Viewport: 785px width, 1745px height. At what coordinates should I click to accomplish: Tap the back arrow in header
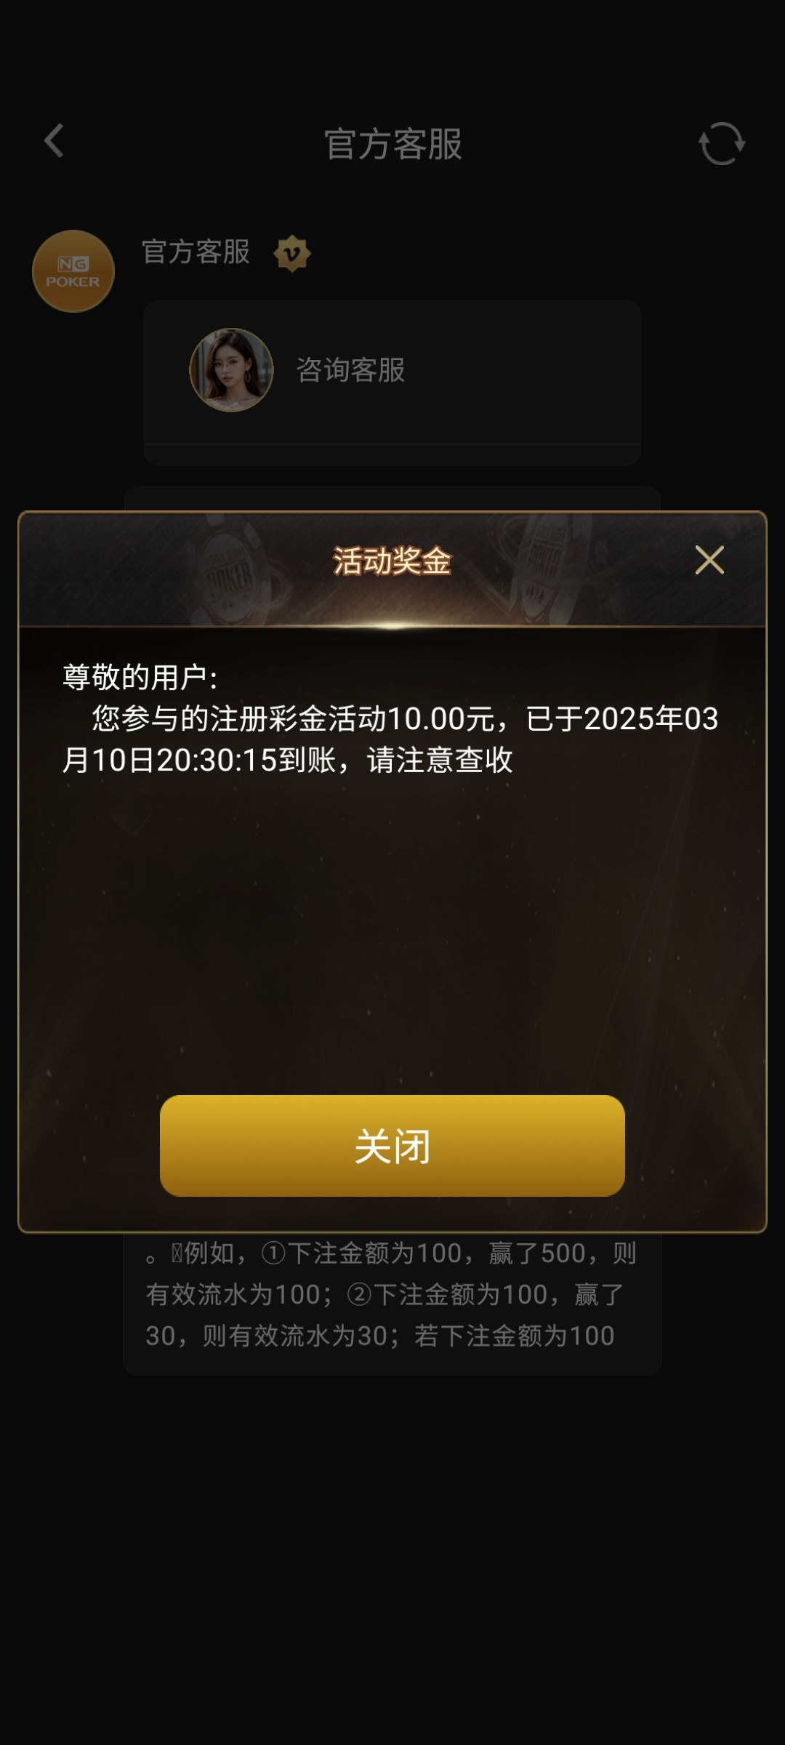click(x=55, y=141)
